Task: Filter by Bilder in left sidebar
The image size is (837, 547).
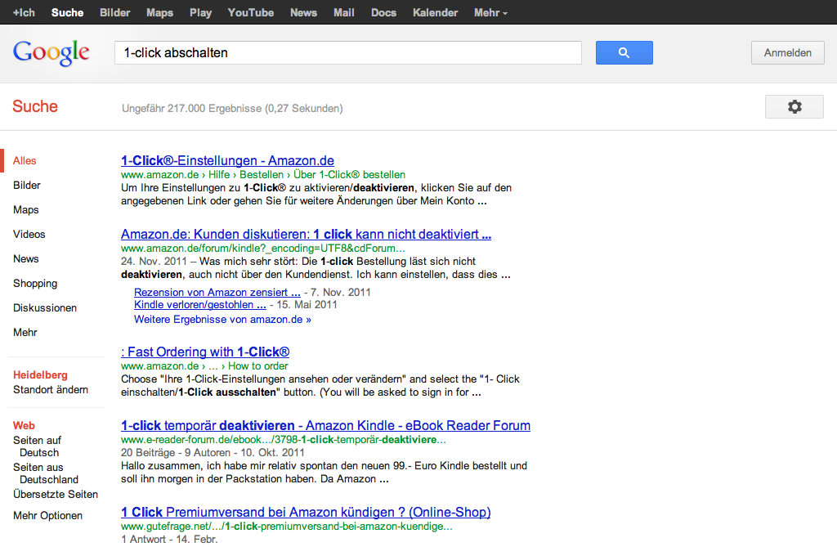Action: pos(27,186)
